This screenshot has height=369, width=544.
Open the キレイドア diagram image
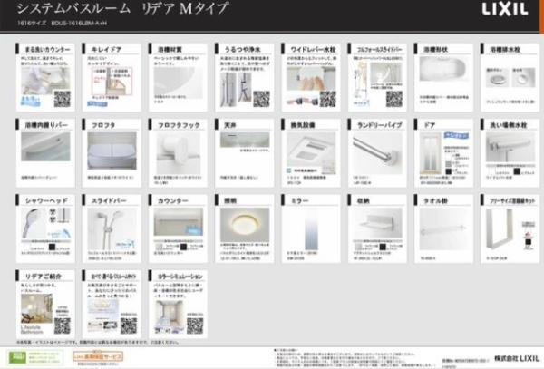[x=112, y=82]
